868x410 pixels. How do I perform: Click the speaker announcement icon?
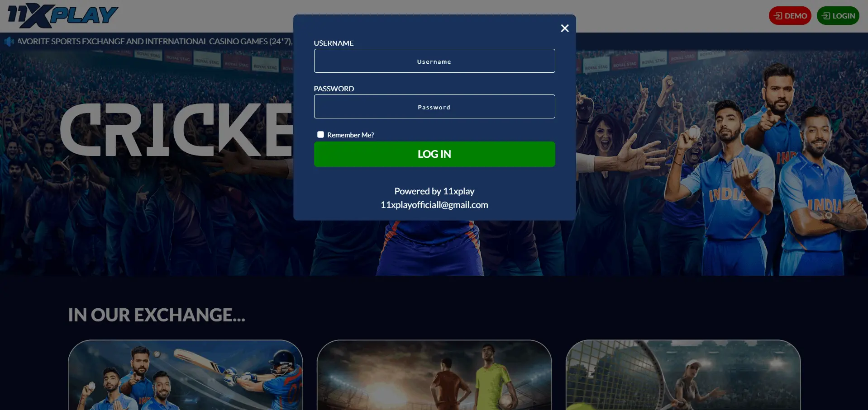[x=9, y=42]
